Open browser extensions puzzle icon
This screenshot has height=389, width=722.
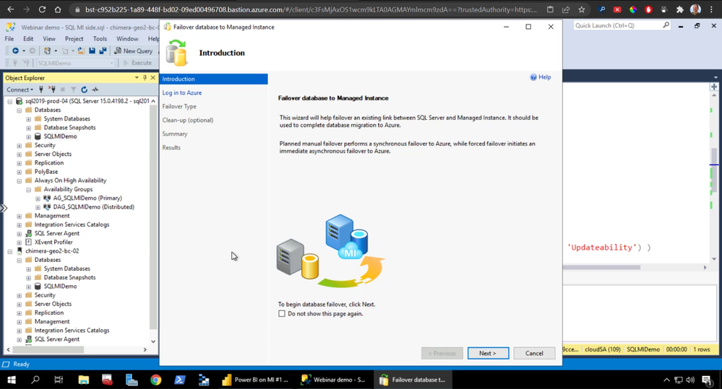pyautogui.click(x=679, y=9)
